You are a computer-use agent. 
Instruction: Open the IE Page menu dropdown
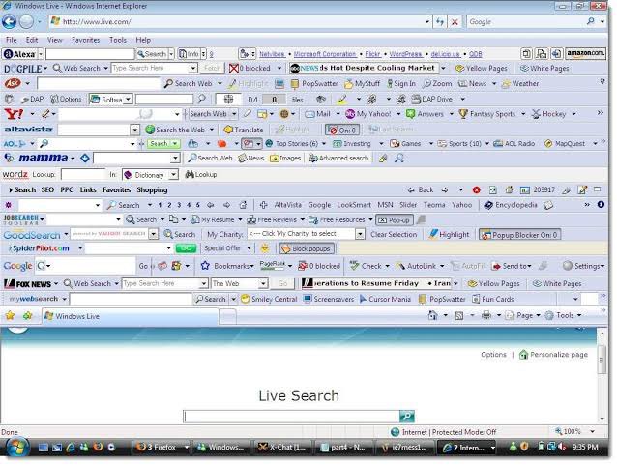point(538,315)
